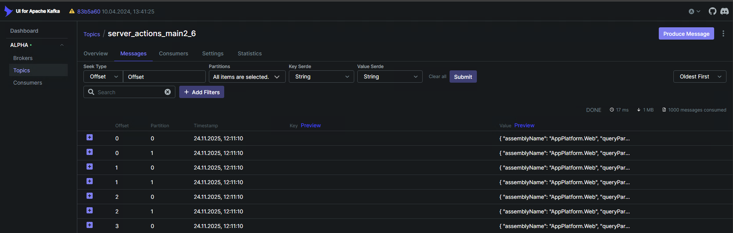
Task: Switch to the Statistics tab
Action: click(250, 53)
